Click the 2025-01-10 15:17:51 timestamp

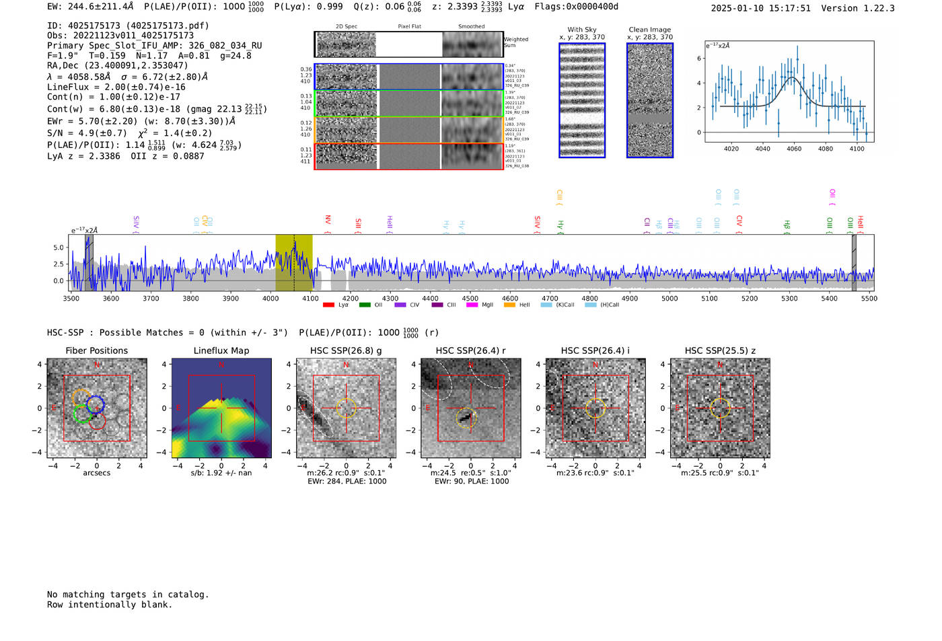click(x=760, y=8)
